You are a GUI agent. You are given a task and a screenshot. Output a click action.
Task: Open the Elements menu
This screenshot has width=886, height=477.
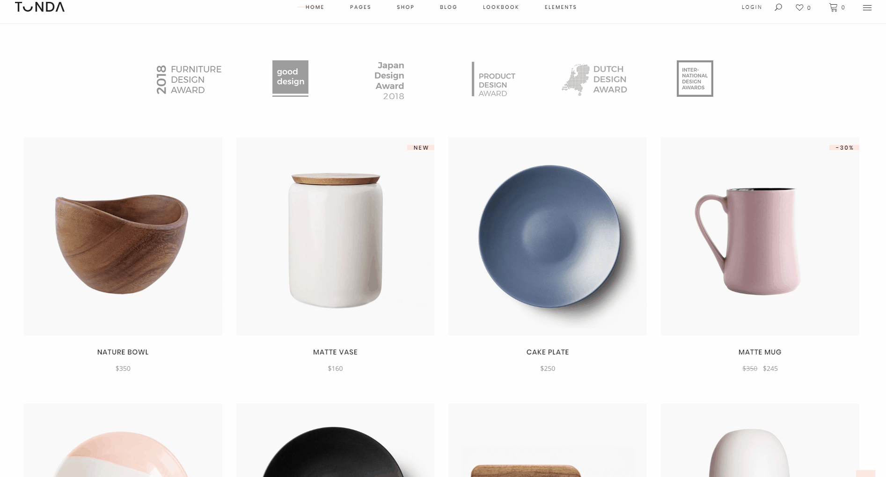pos(560,7)
